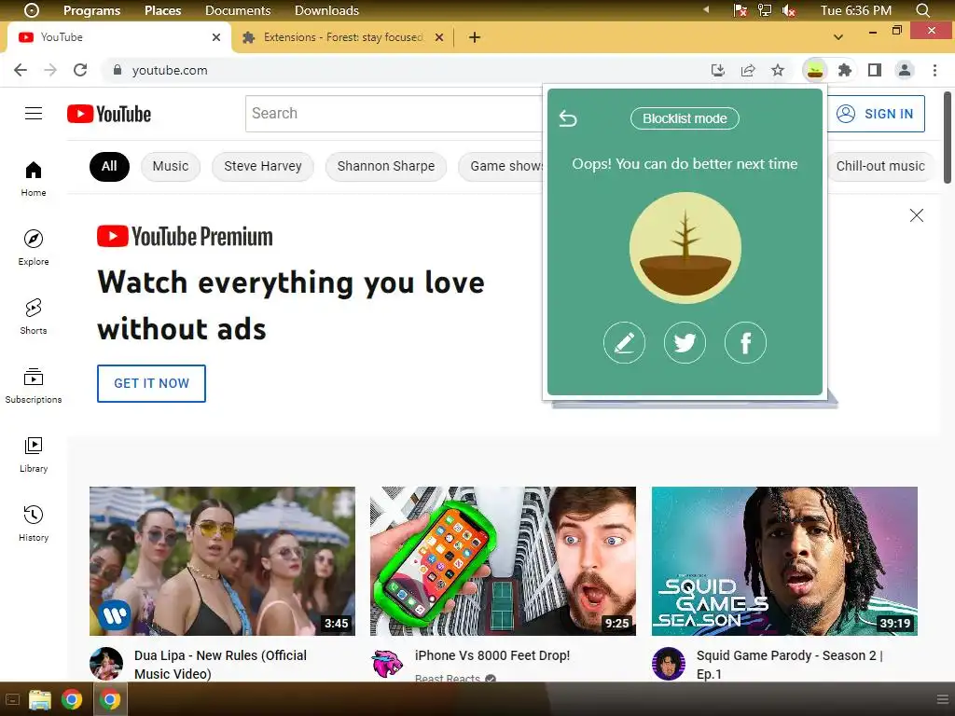Image resolution: width=955 pixels, height=716 pixels.
Task: Click the top panel search magnifier
Action: pyautogui.click(x=922, y=10)
